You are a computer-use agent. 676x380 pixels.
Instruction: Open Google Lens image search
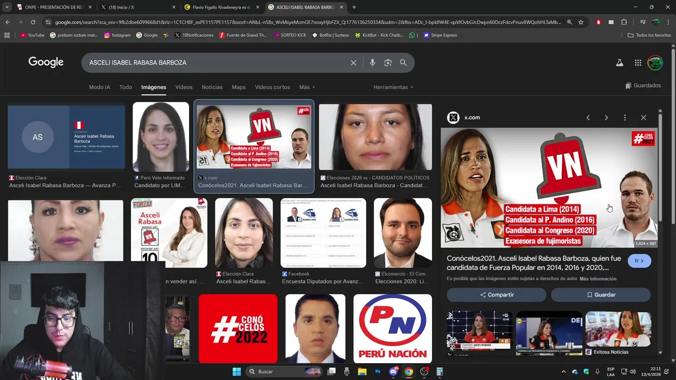pos(388,63)
